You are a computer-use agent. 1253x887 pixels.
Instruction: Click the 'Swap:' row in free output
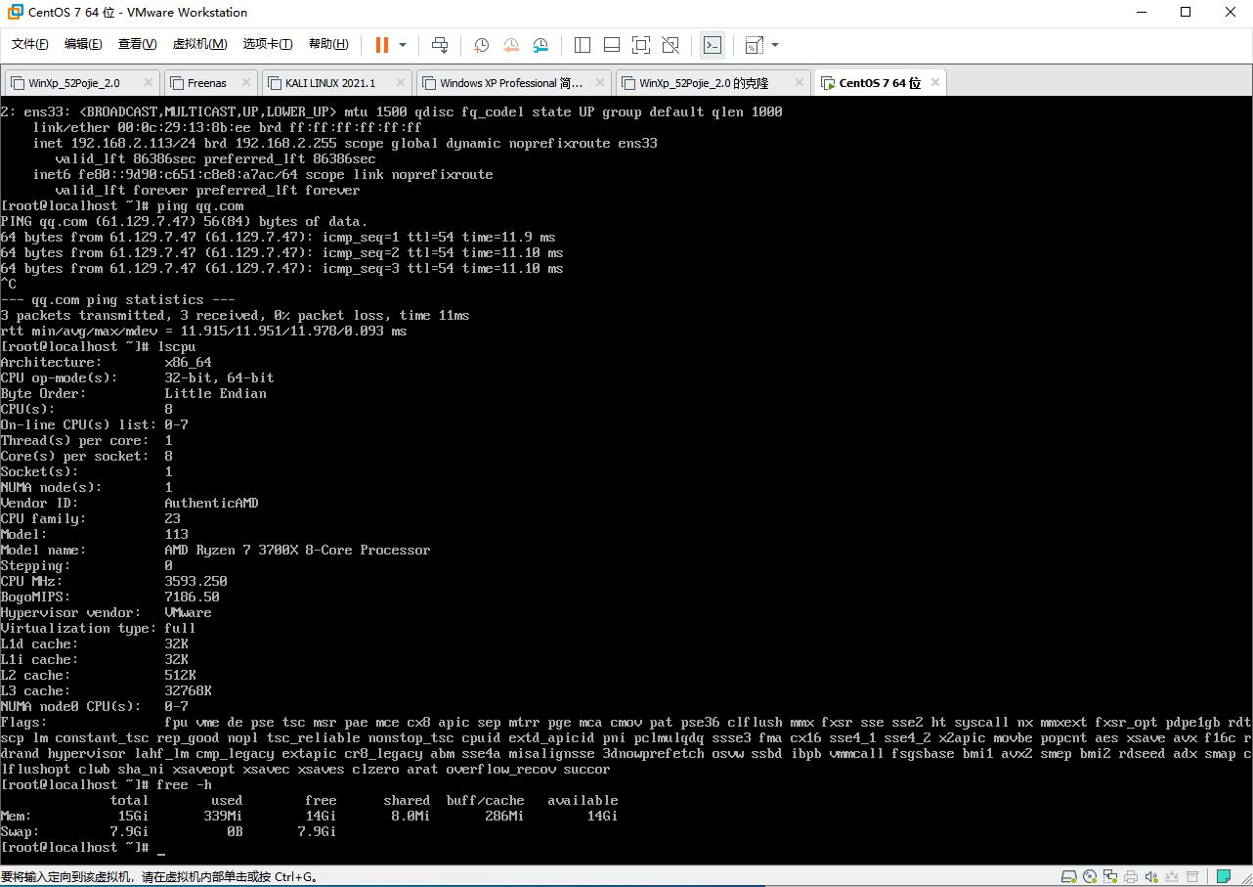coord(168,832)
